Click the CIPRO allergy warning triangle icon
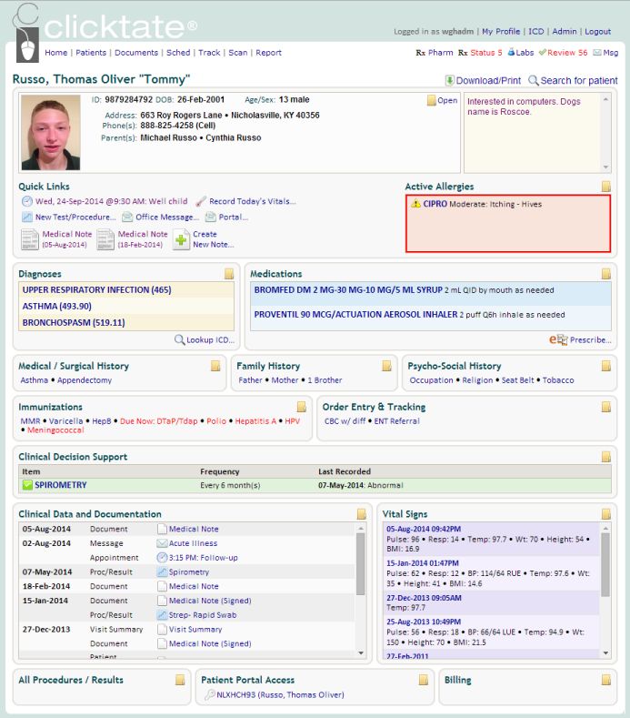 pos(415,204)
